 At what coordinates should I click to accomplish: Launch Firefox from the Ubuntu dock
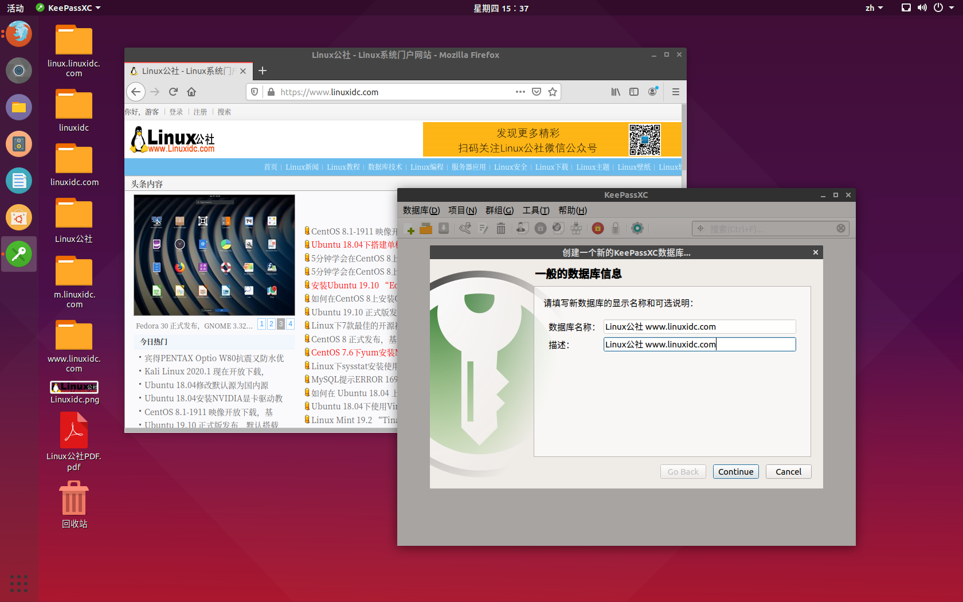point(18,34)
